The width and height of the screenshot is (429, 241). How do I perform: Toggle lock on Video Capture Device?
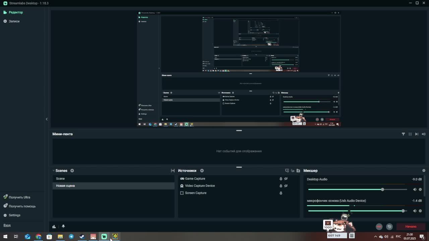[x=281, y=186]
